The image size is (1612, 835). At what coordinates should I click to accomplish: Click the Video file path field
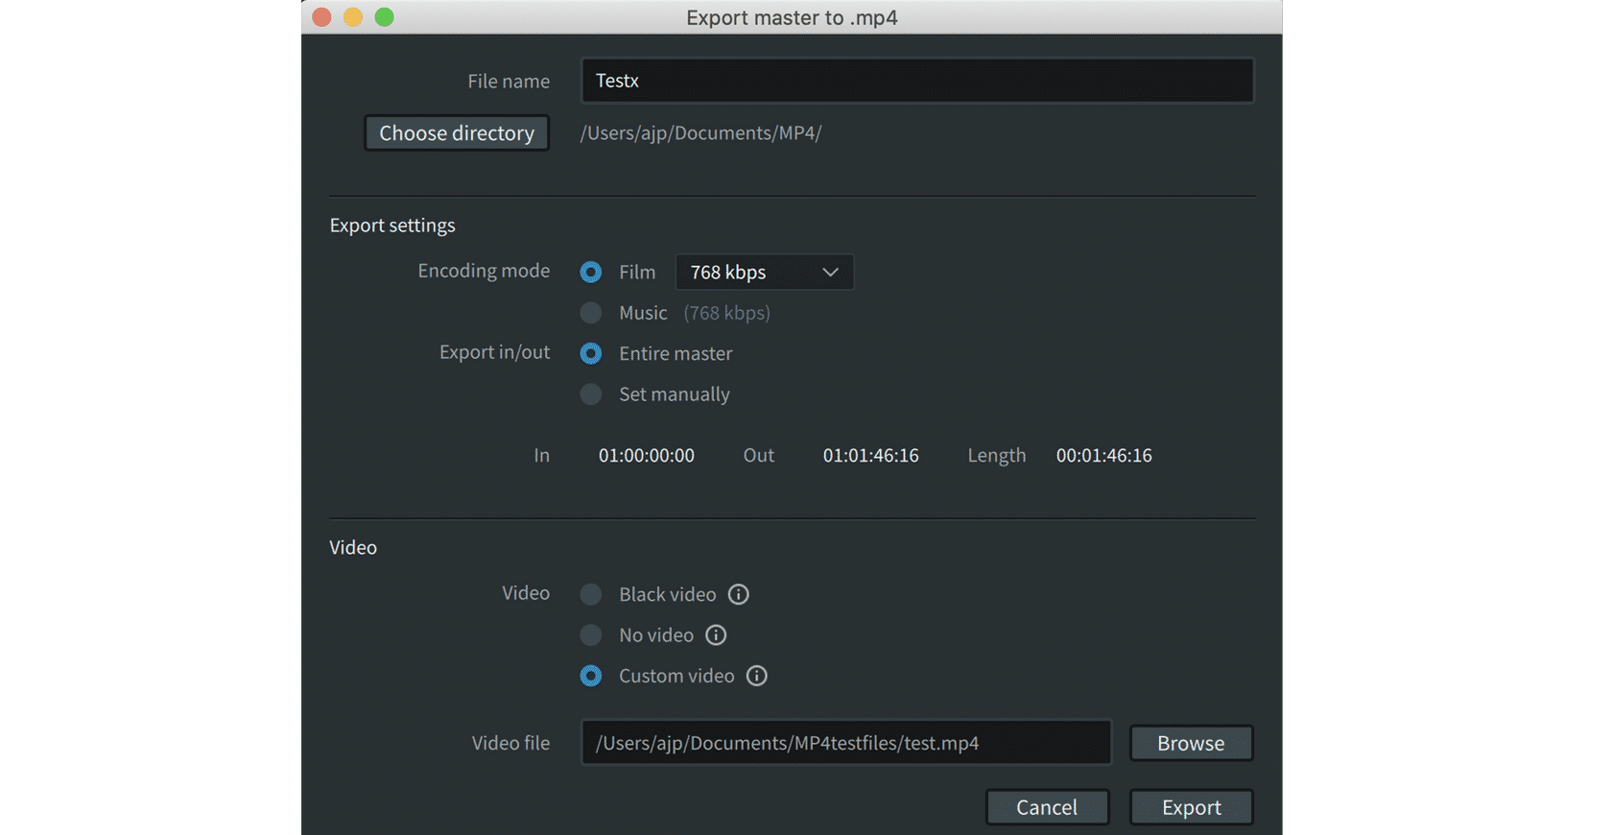click(x=845, y=744)
